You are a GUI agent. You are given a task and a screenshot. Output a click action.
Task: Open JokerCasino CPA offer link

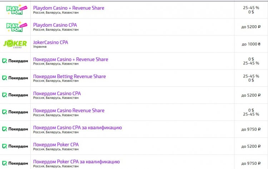51,42
